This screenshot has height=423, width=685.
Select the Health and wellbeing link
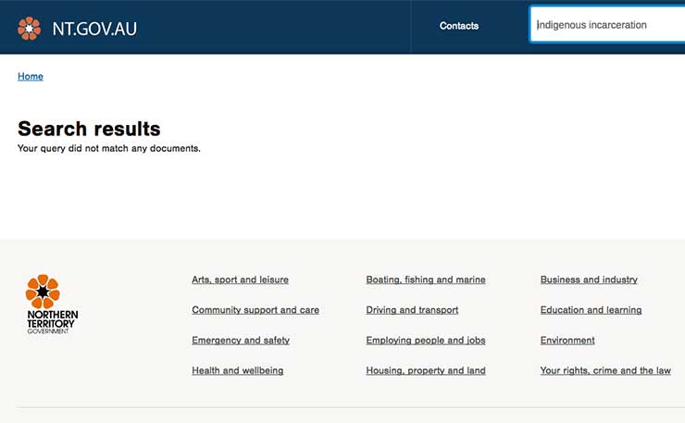[237, 370]
